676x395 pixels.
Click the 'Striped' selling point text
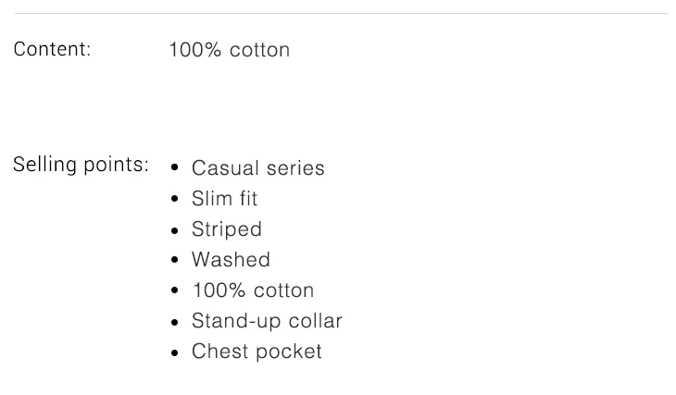click(x=227, y=229)
